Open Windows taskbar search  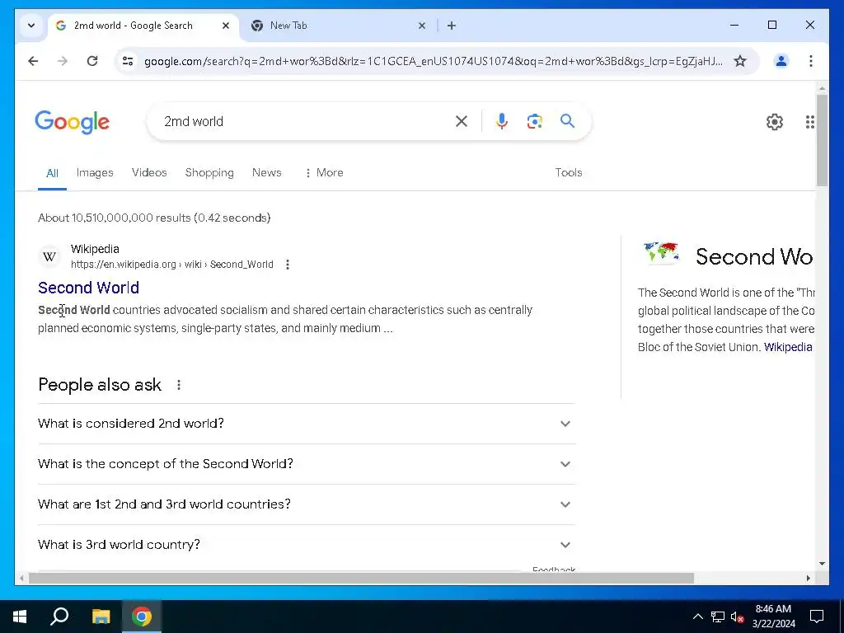(x=59, y=617)
